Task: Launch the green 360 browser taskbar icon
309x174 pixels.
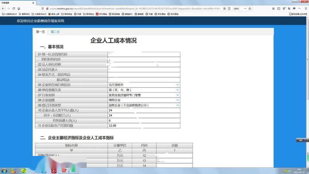Action: (x=24, y=171)
